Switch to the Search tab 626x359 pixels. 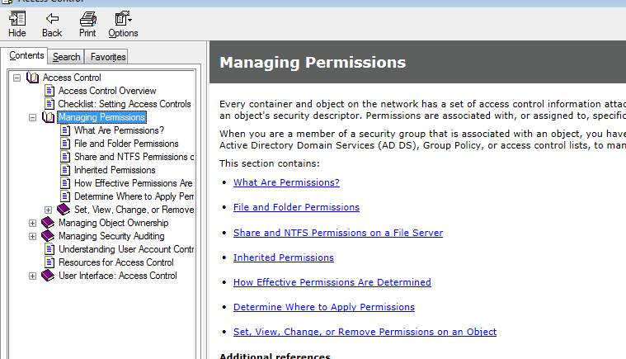click(66, 57)
